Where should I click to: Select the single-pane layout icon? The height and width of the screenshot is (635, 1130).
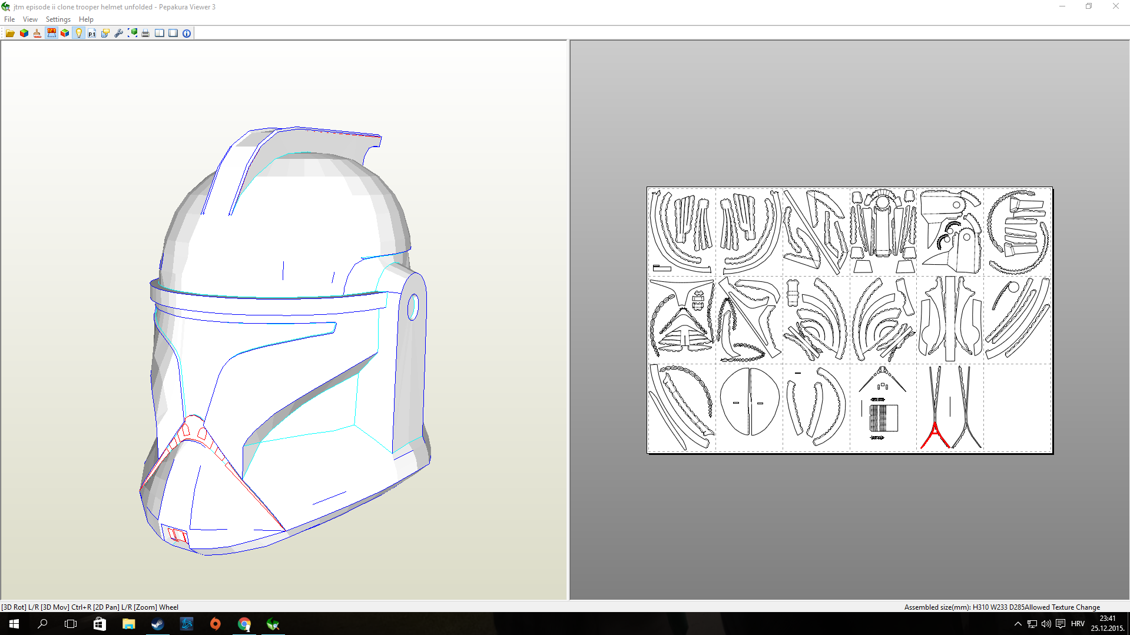click(173, 33)
